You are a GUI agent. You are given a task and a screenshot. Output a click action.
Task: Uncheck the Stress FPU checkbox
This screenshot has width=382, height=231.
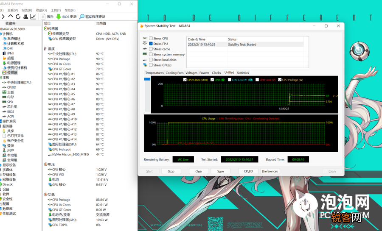(x=151, y=44)
